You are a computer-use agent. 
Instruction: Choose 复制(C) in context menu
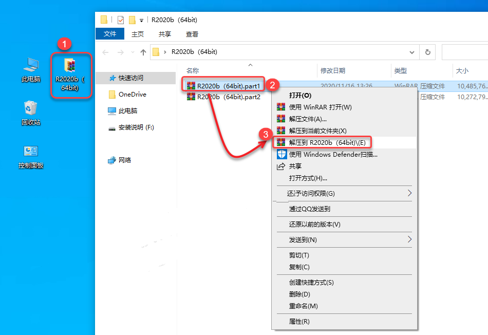coord(344,267)
